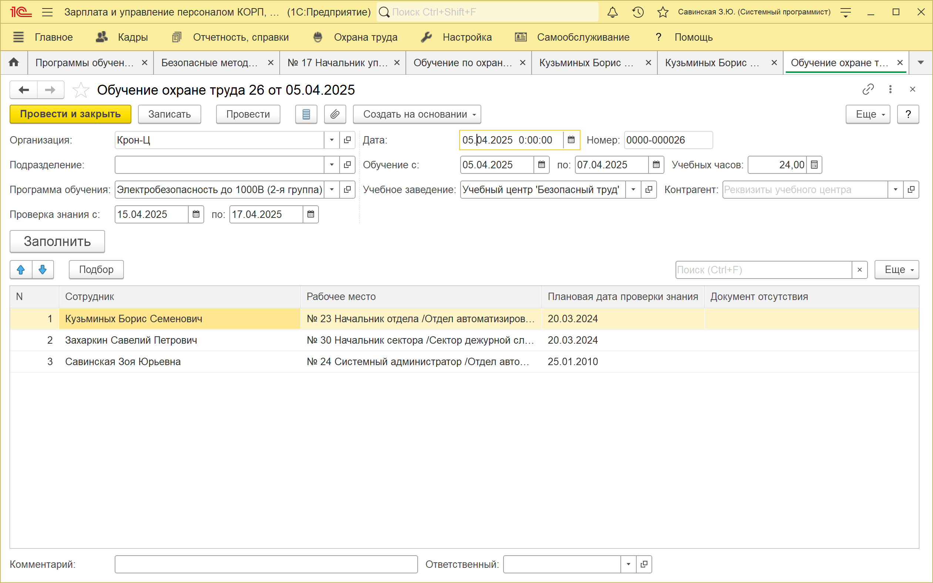Click the Заполнить button

coord(57,241)
